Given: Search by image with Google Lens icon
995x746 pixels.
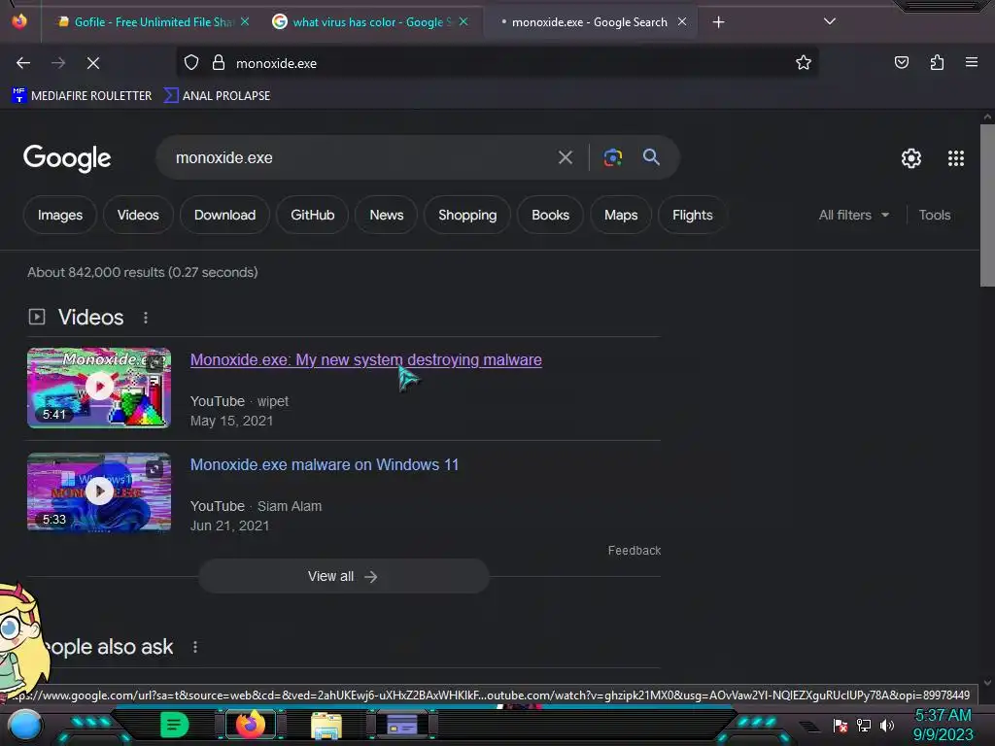Looking at the screenshot, I should pos(612,157).
